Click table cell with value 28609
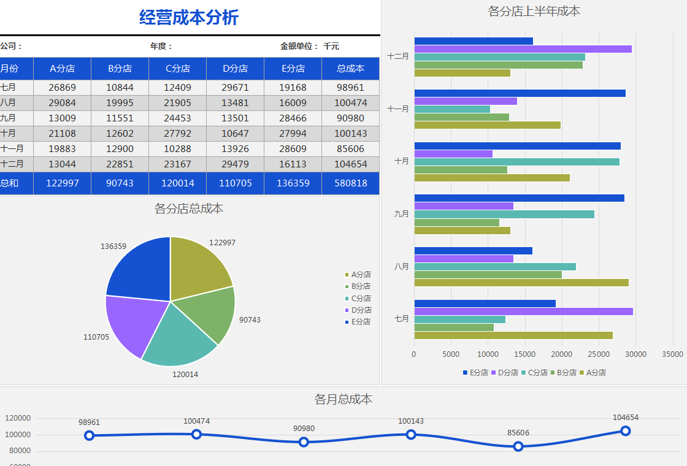This screenshot has height=466, width=687. (293, 149)
